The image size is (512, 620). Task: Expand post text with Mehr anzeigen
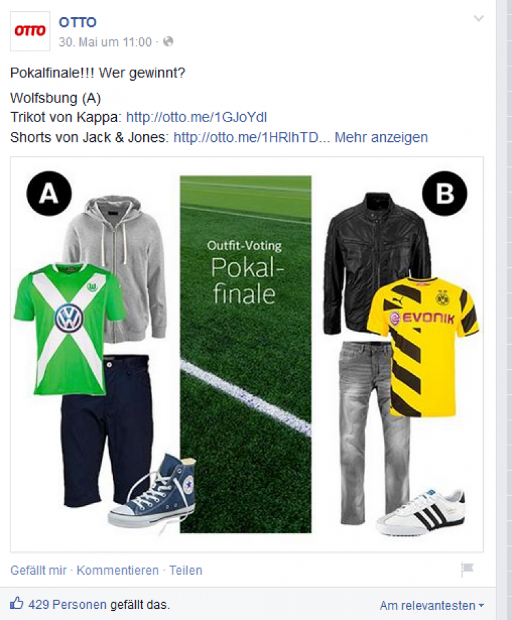point(381,137)
